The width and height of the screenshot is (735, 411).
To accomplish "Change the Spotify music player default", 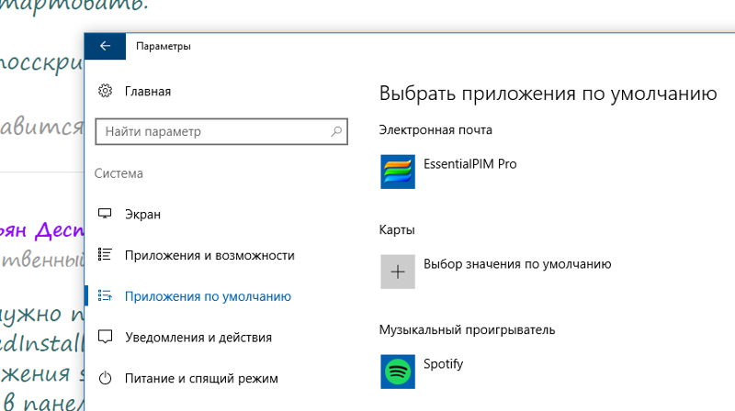I will coord(443,364).
